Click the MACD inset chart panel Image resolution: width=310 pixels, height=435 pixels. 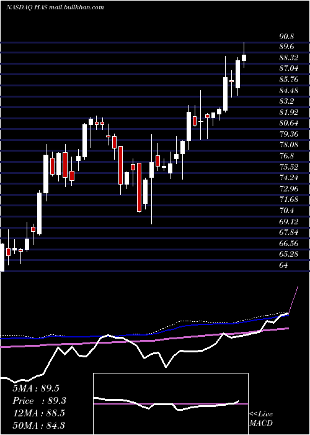170,404
